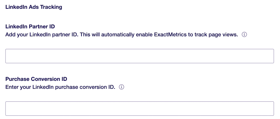Focus the Purchase Conversion ID input field

pyautogui.click(x=139, y=108)
